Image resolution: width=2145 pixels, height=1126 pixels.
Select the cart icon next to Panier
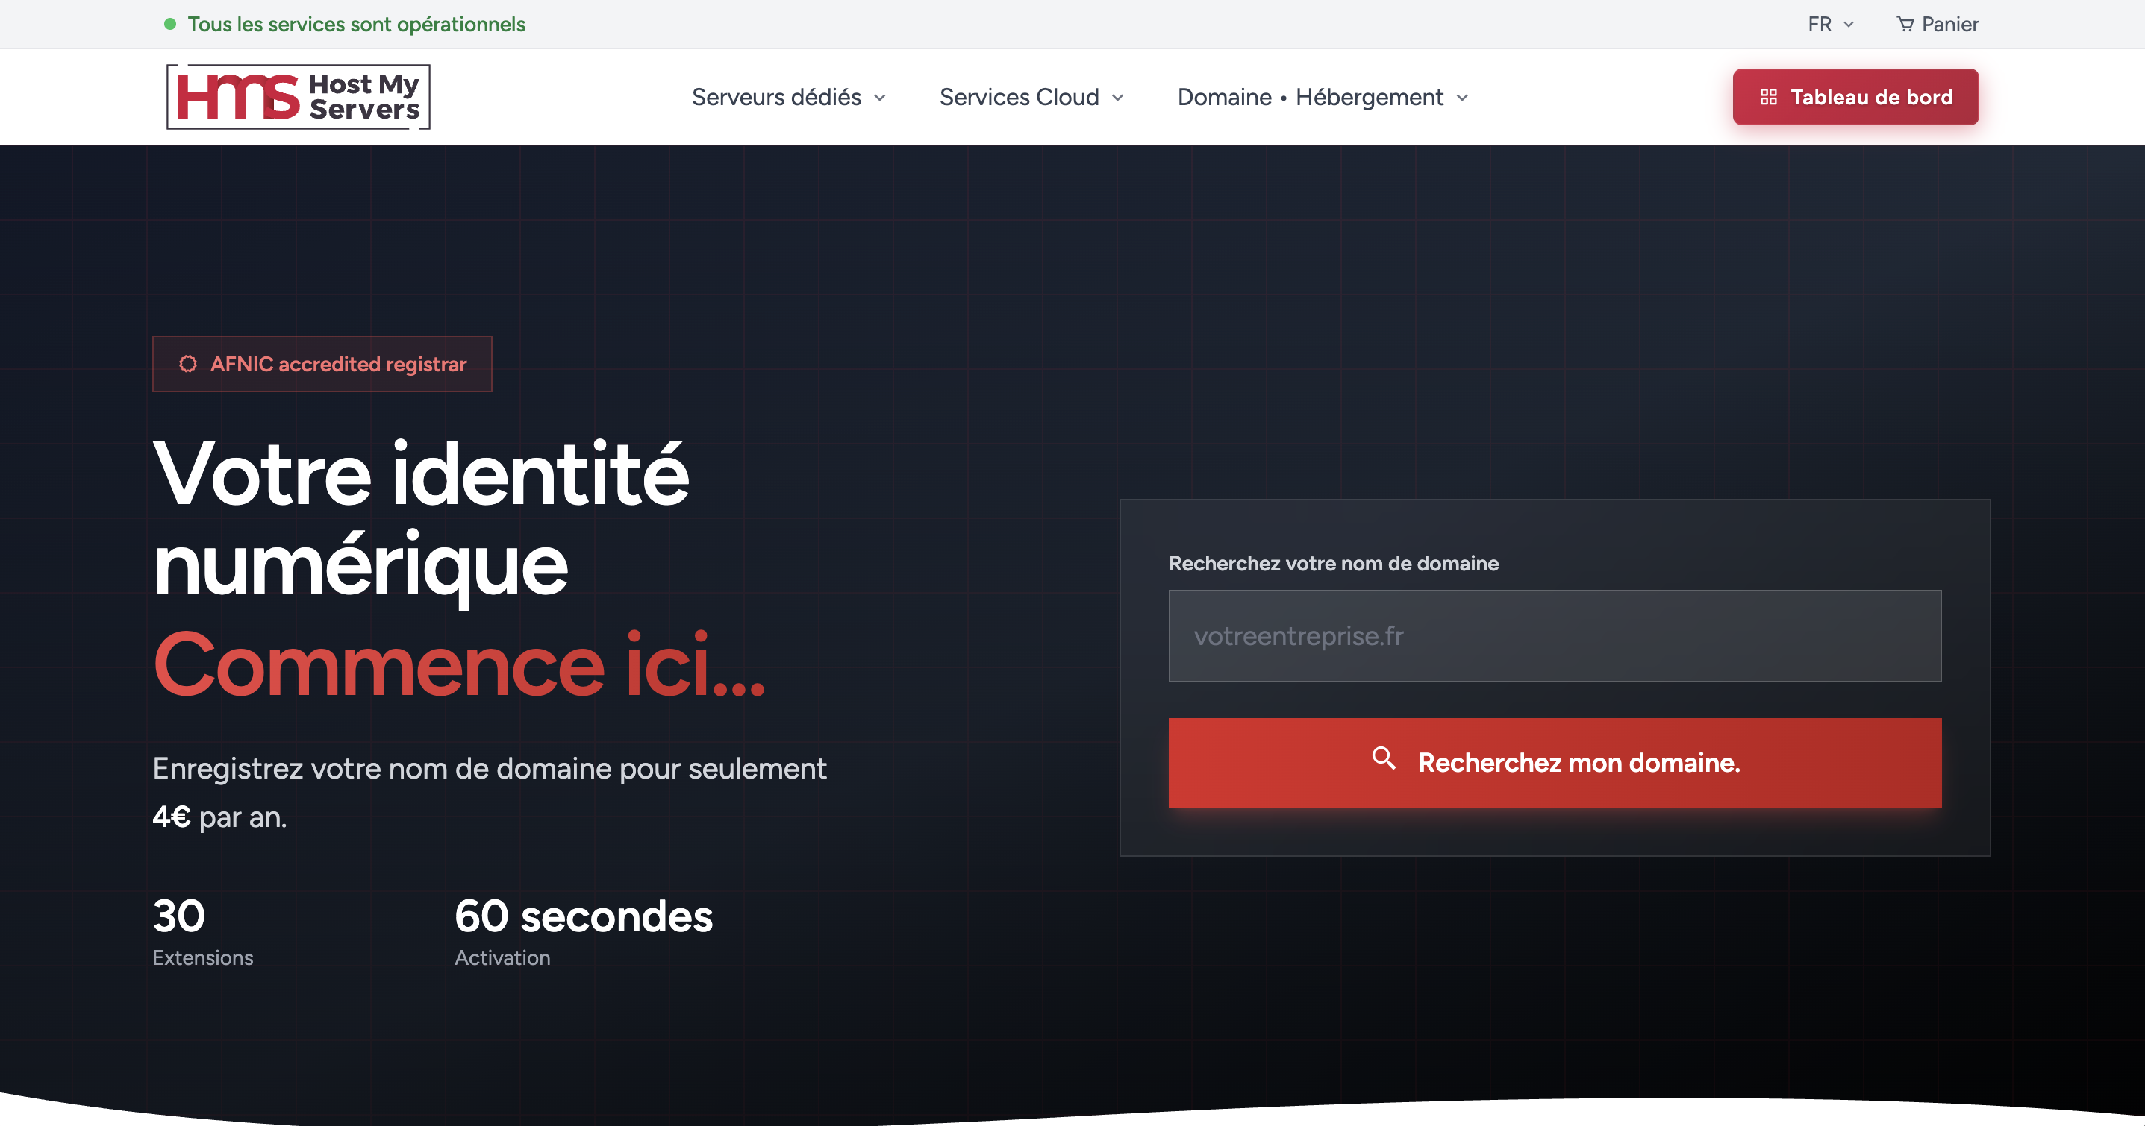pyautogui.click(x=1906, y=23)
